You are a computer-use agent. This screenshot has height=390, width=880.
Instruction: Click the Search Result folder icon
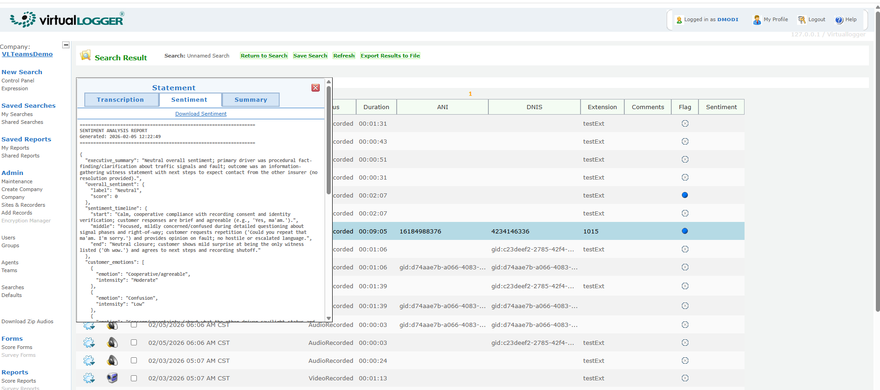tap(85, 56)
